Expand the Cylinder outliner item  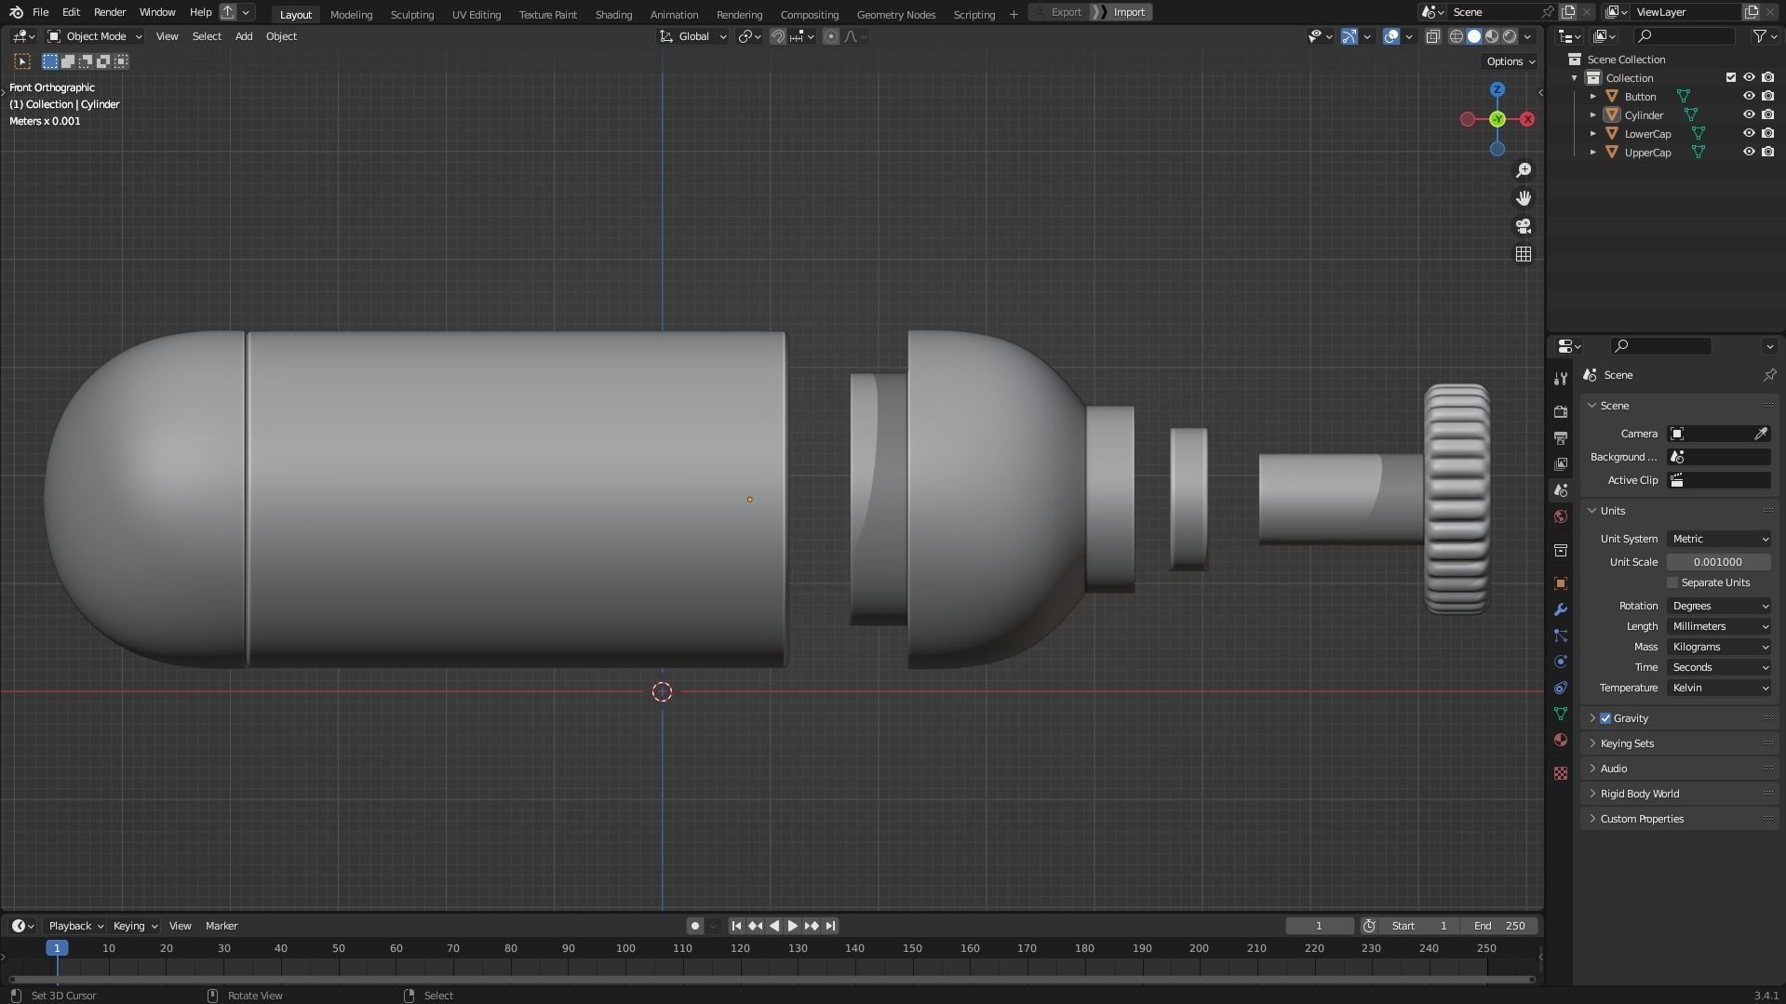click(x=1592, y=114)
